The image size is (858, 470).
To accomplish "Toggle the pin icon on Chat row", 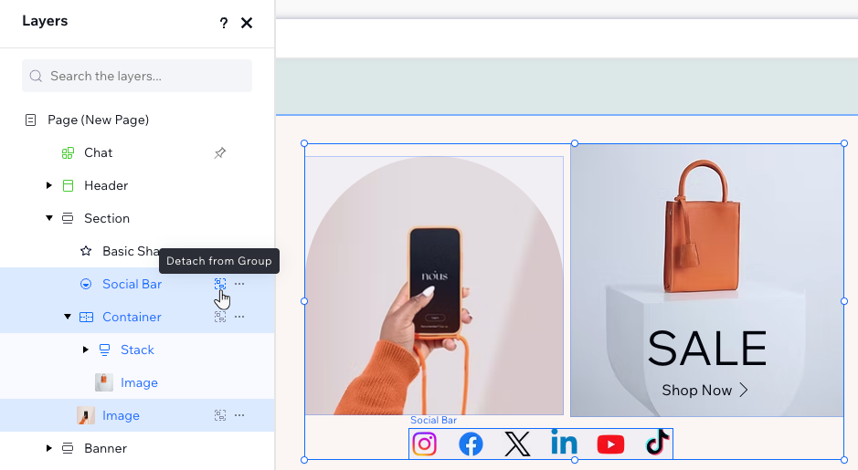I will pyautogui.click(x=220, y=153).
